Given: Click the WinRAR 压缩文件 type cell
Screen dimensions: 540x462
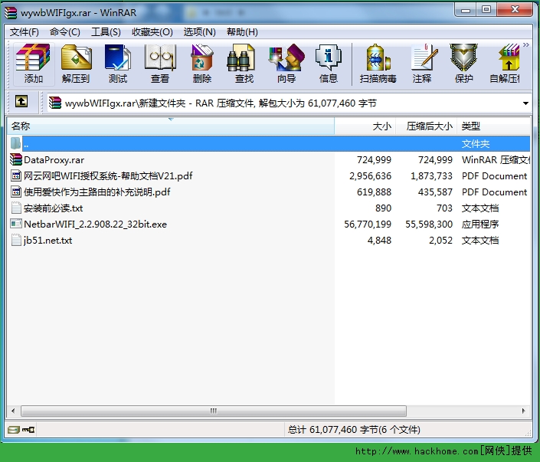Looking at the screenshot, I should 496,160.
